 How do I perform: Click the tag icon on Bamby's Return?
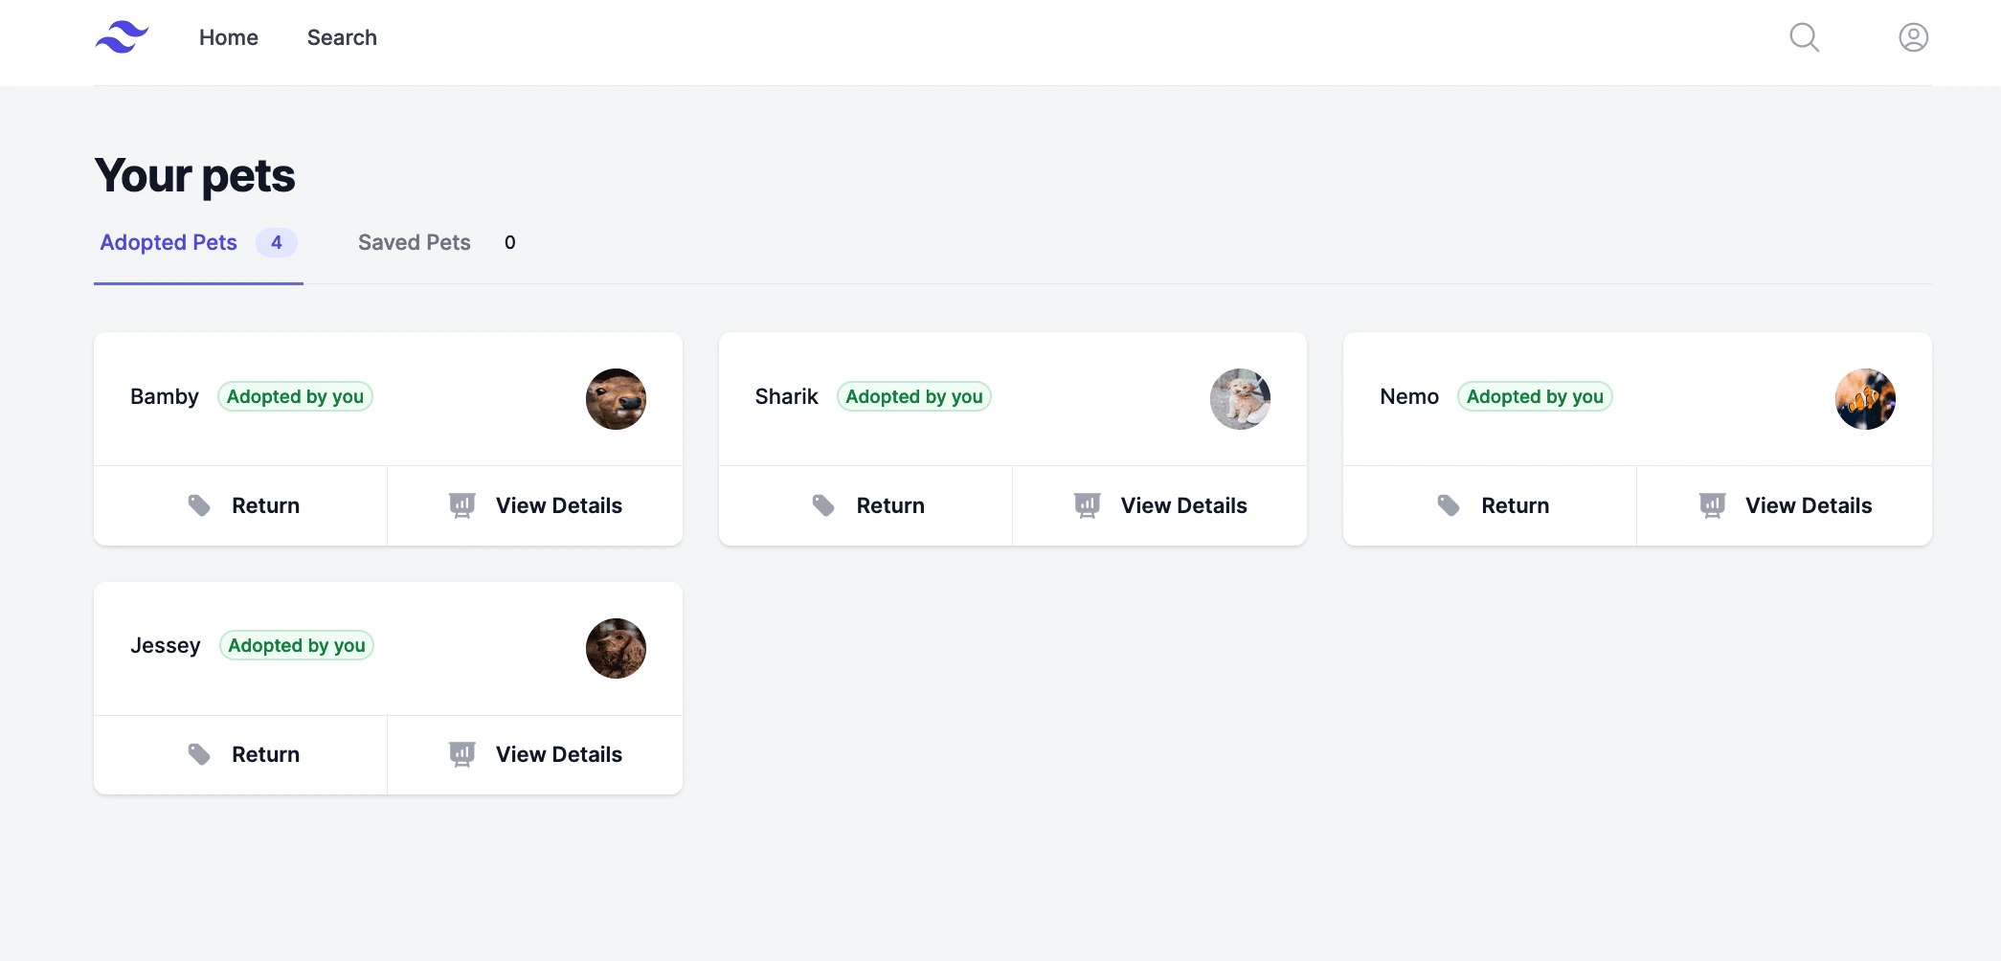pos(199,505)
